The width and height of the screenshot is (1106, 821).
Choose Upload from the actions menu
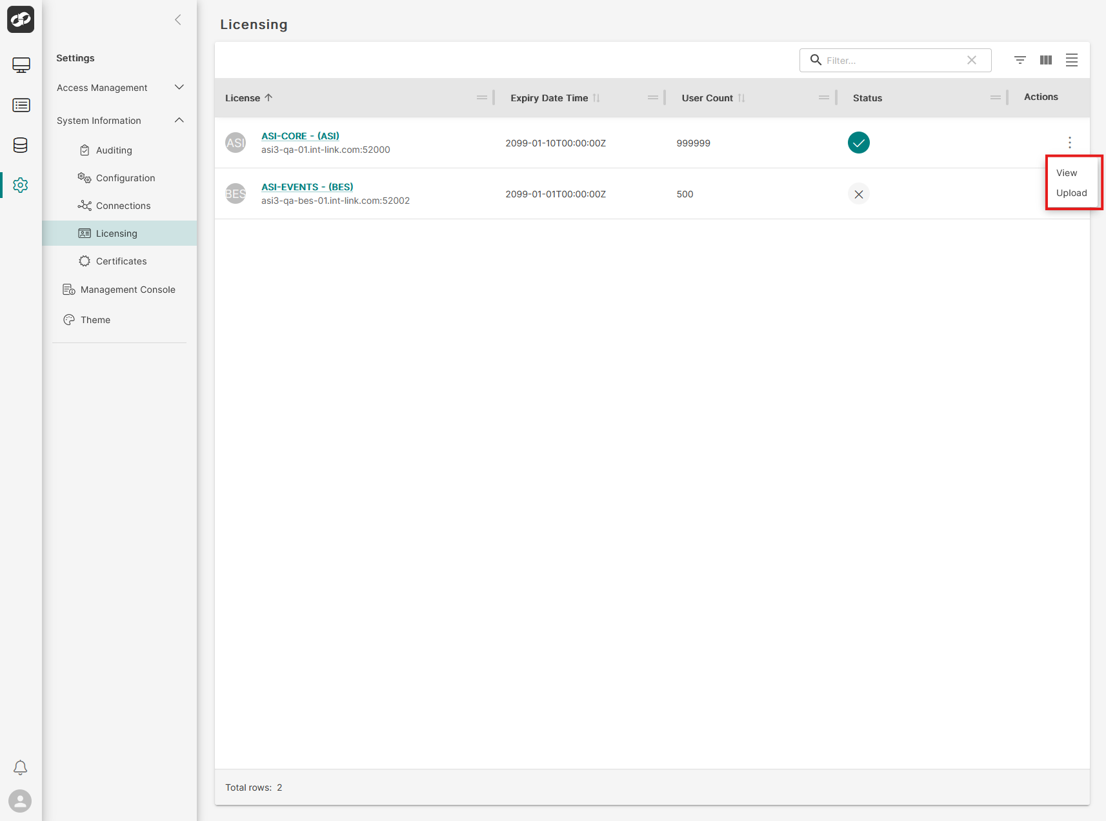(1072, 193)
